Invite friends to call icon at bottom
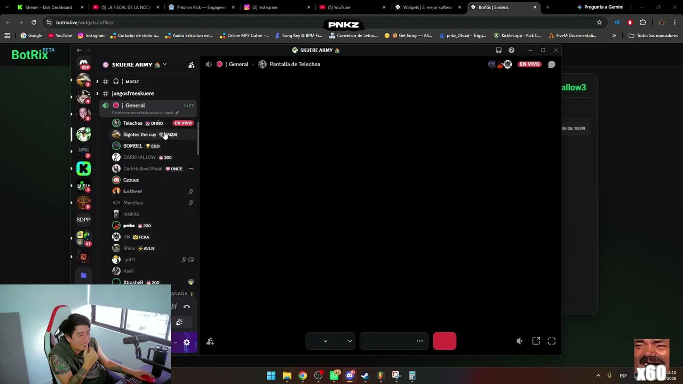The image size is (683, 384). 210,341
